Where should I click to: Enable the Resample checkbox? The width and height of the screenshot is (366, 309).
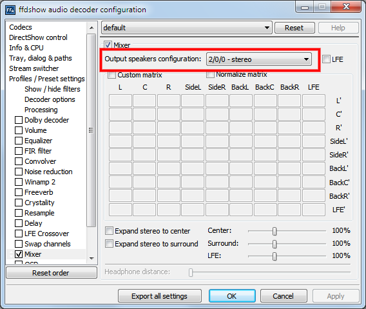click(19, 213)
